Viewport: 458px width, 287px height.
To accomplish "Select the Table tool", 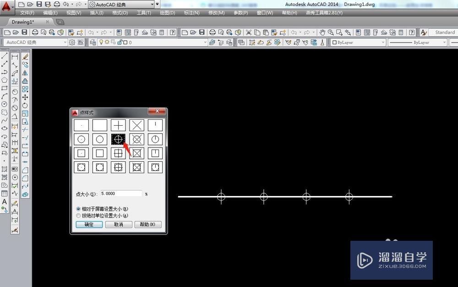I will point(5,193).
